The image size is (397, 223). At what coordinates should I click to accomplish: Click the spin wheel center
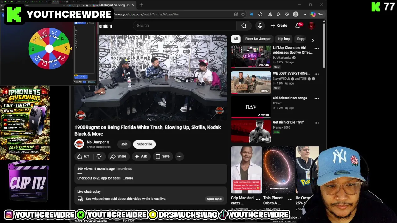click(49, 49)
